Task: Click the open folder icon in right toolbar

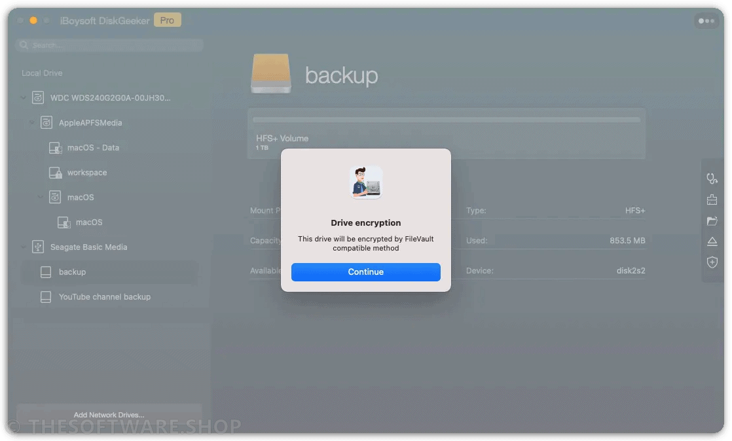Action: tap(712, 220)
